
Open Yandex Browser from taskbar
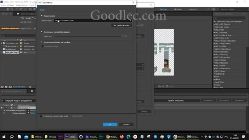click(135, 136)
